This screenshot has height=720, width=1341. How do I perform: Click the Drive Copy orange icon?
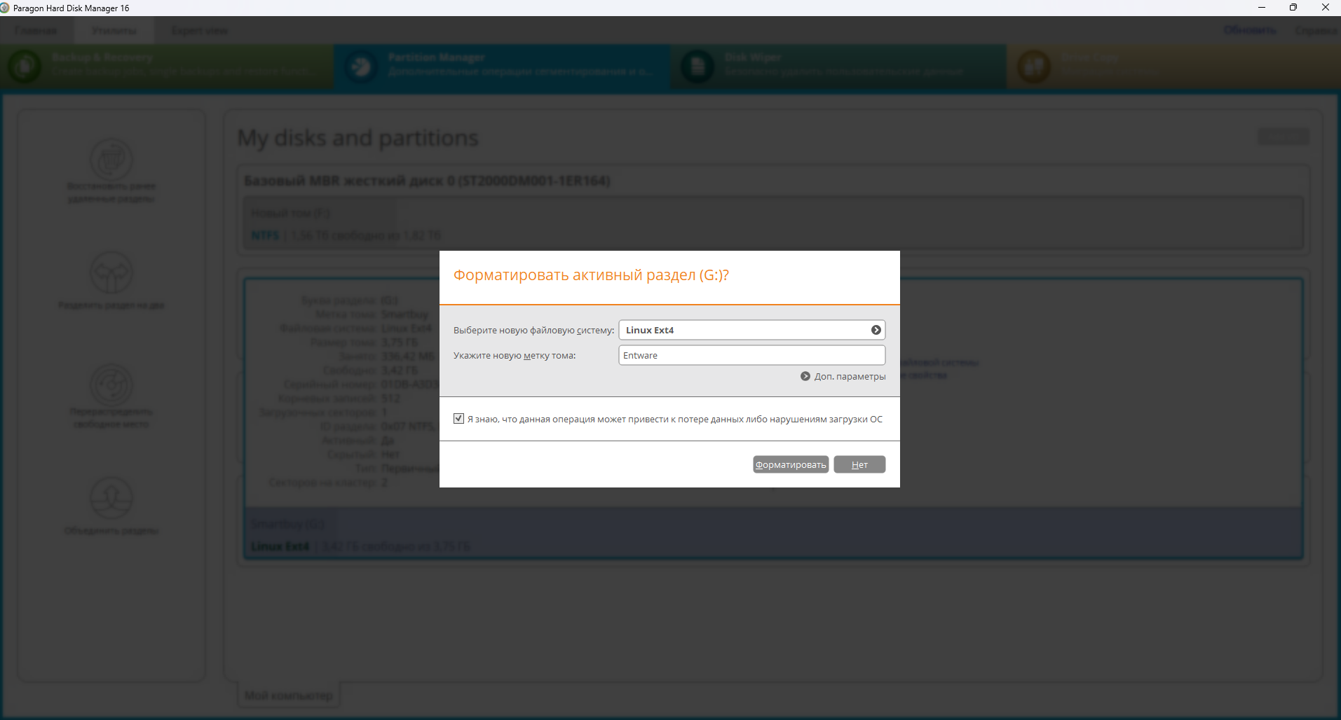tap(1034, 67)
